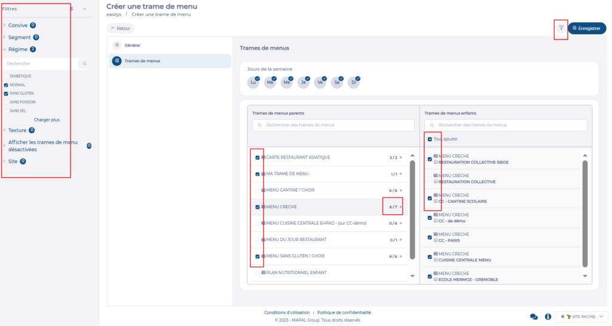The height and width of the screenshot is (326, 612).
Task: Collapse the Régime filter section
Action: [18, 50]
